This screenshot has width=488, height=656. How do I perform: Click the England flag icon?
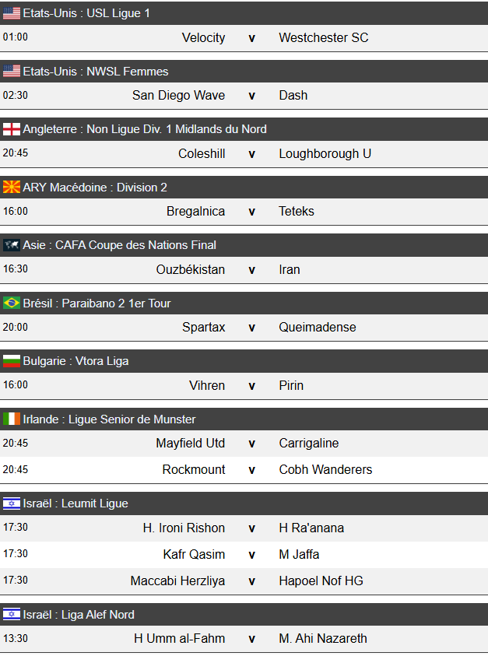point(12,129)
